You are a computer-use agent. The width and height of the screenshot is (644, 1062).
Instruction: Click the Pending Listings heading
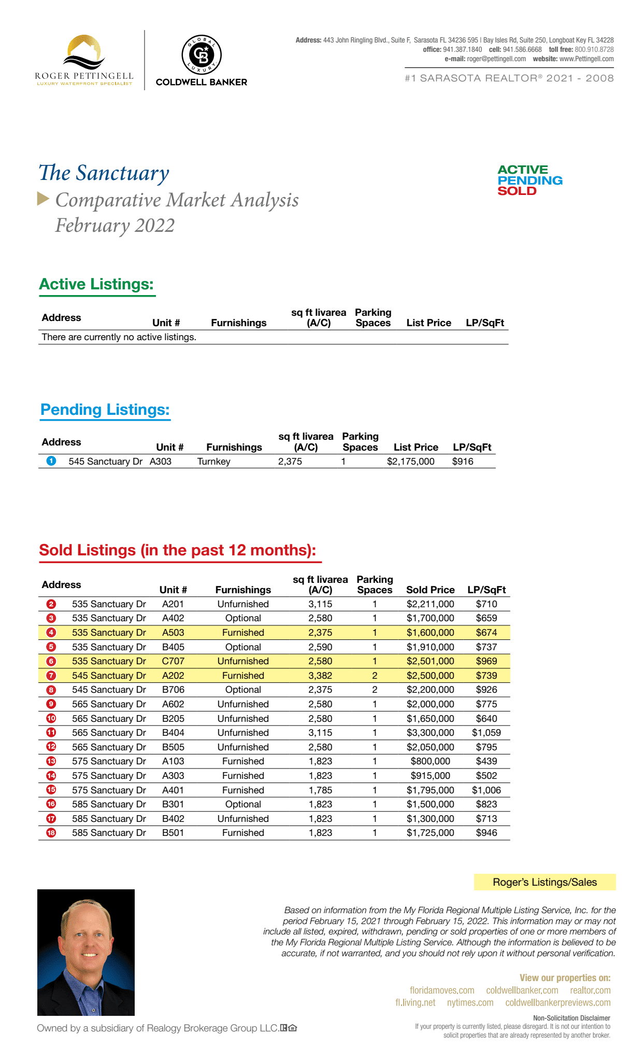click(105, 410)
